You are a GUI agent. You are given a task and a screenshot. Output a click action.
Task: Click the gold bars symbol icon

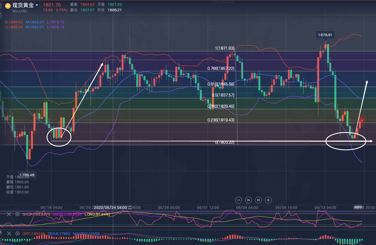pos(8,6)
